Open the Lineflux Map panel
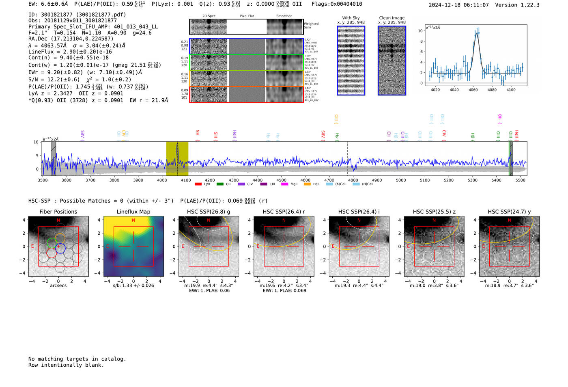 (x=133, y=246)
